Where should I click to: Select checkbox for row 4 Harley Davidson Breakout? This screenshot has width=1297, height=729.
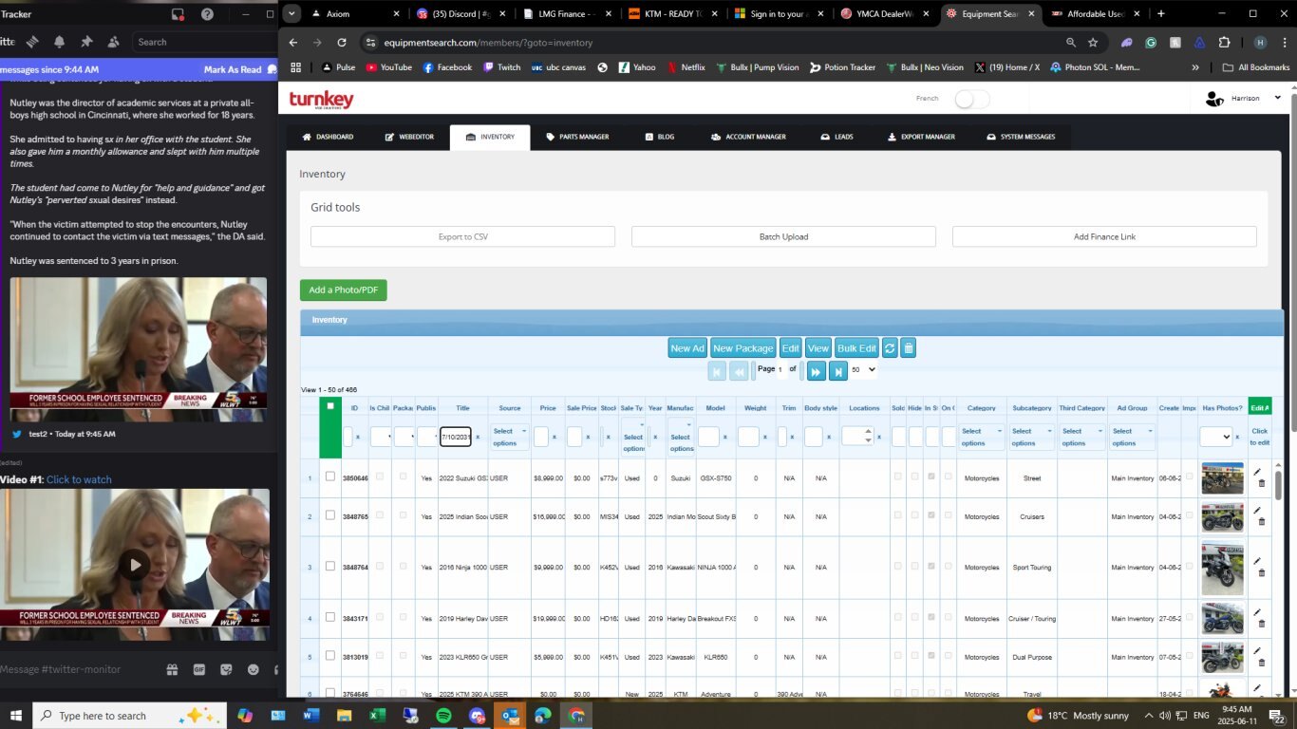[330, 617]
